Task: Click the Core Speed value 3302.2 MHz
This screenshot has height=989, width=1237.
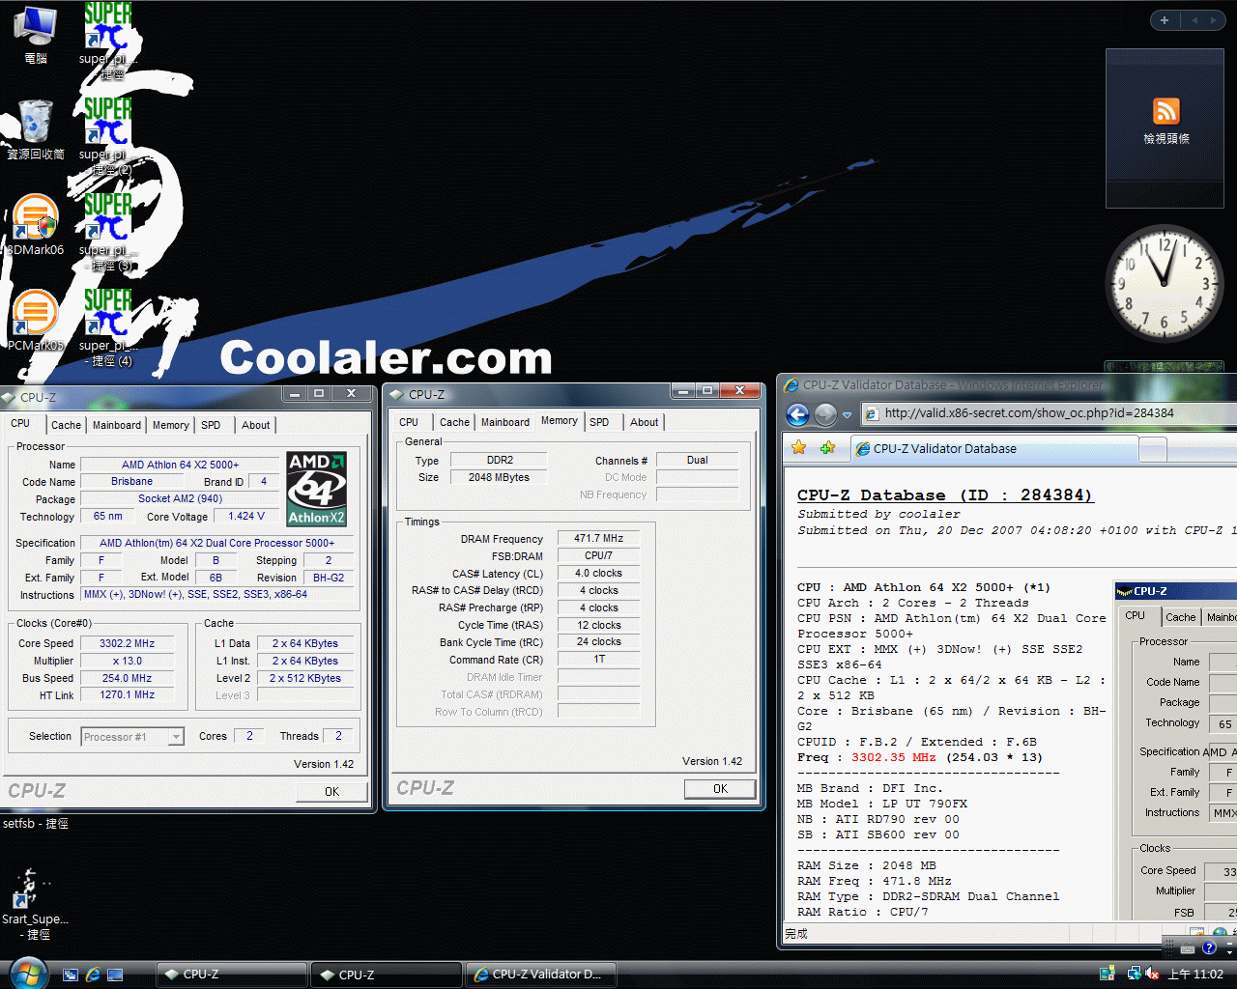Action: coord(128,643)
